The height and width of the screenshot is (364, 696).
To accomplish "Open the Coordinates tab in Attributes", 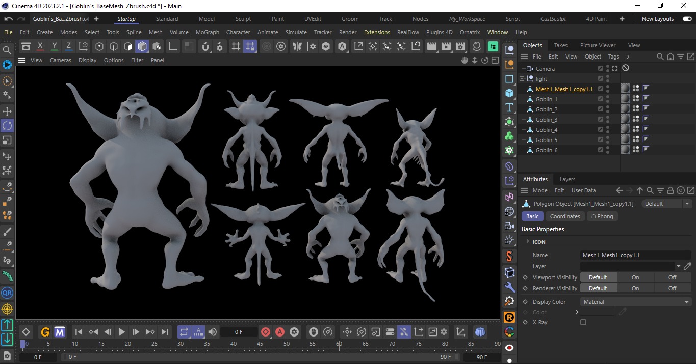I will (565, 216).
